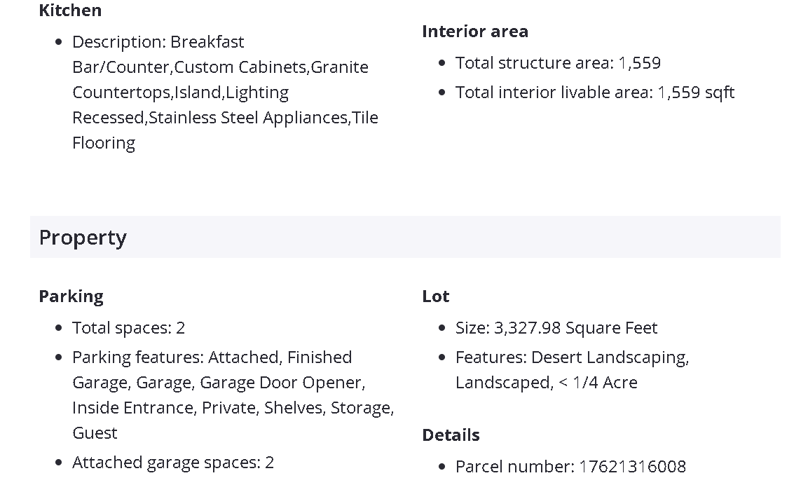
Task: Click the Granite Countertops text in Kitchen
Action: 339,67
